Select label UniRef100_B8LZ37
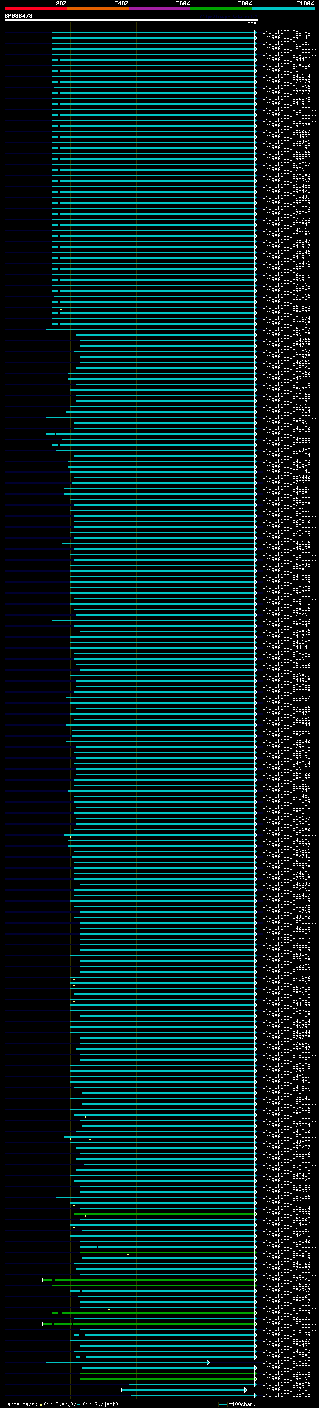Screen dimensions: 319x1408 pos(286,1340)
